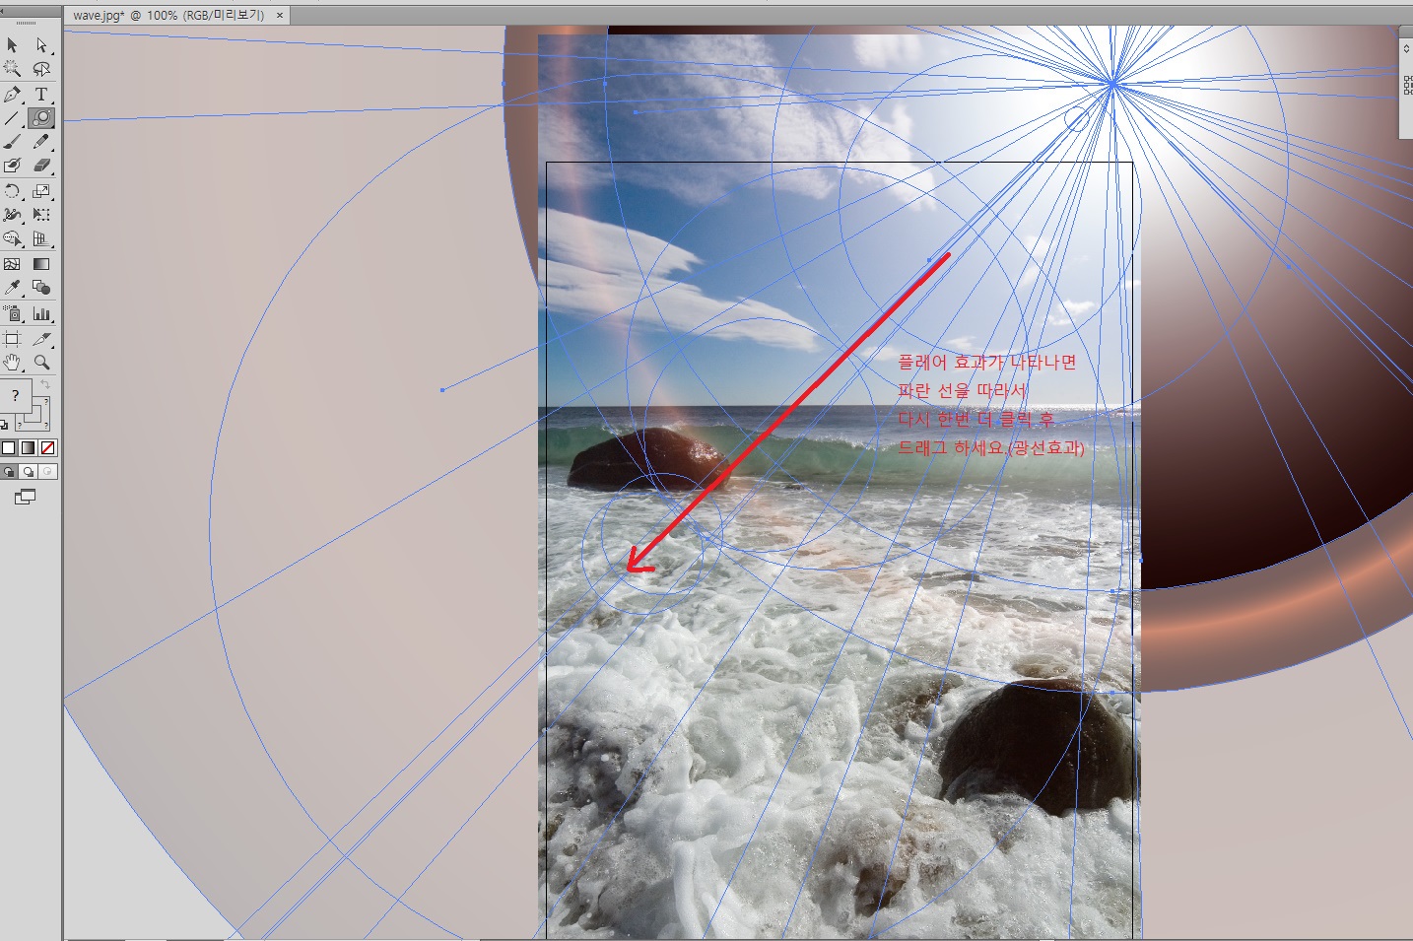This screenshot has width=1413, height=941.
Task: Choose the Artboard tool
Action: (13, 339)
